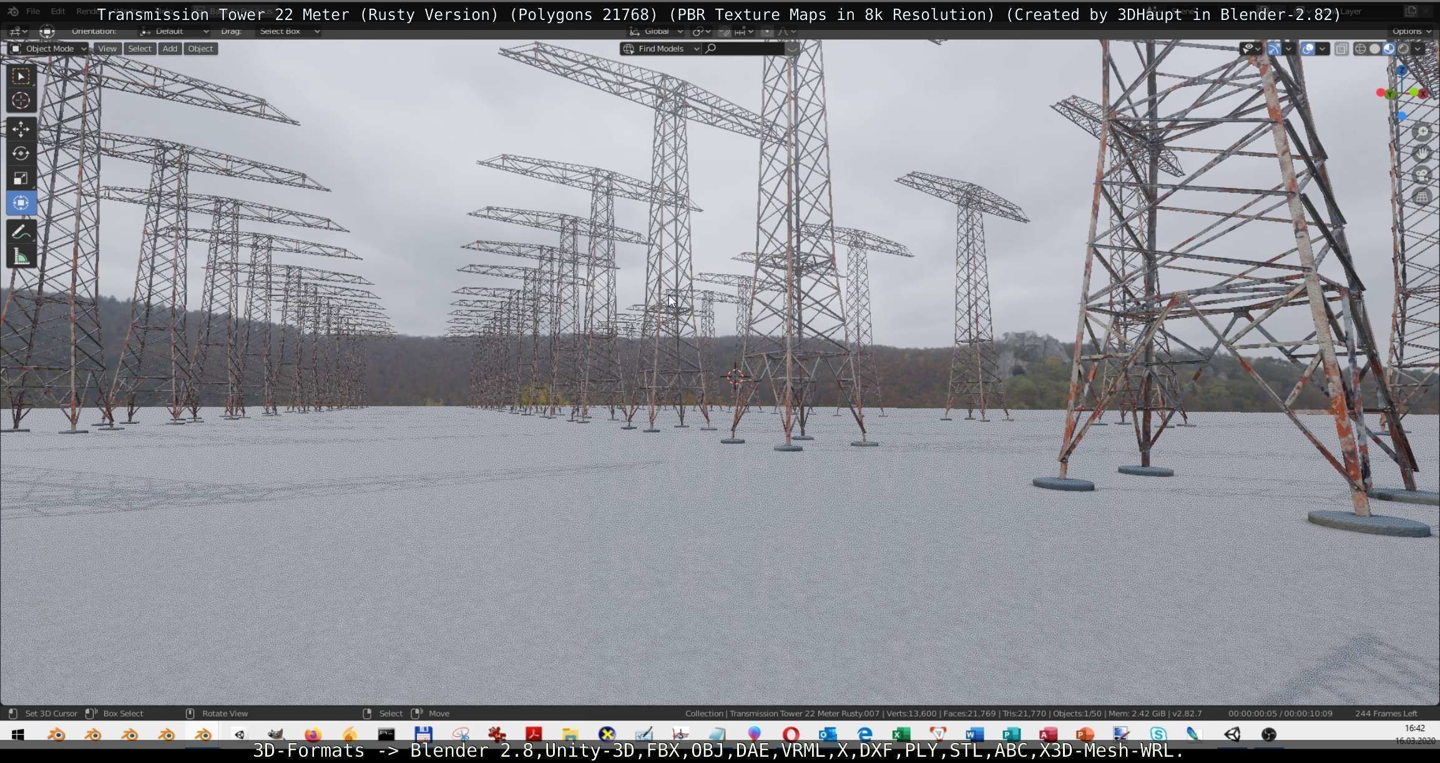Click the red X axis gizmo handle
Image resolution: width=1440 pixels, height=763 pixels.
1423,93
